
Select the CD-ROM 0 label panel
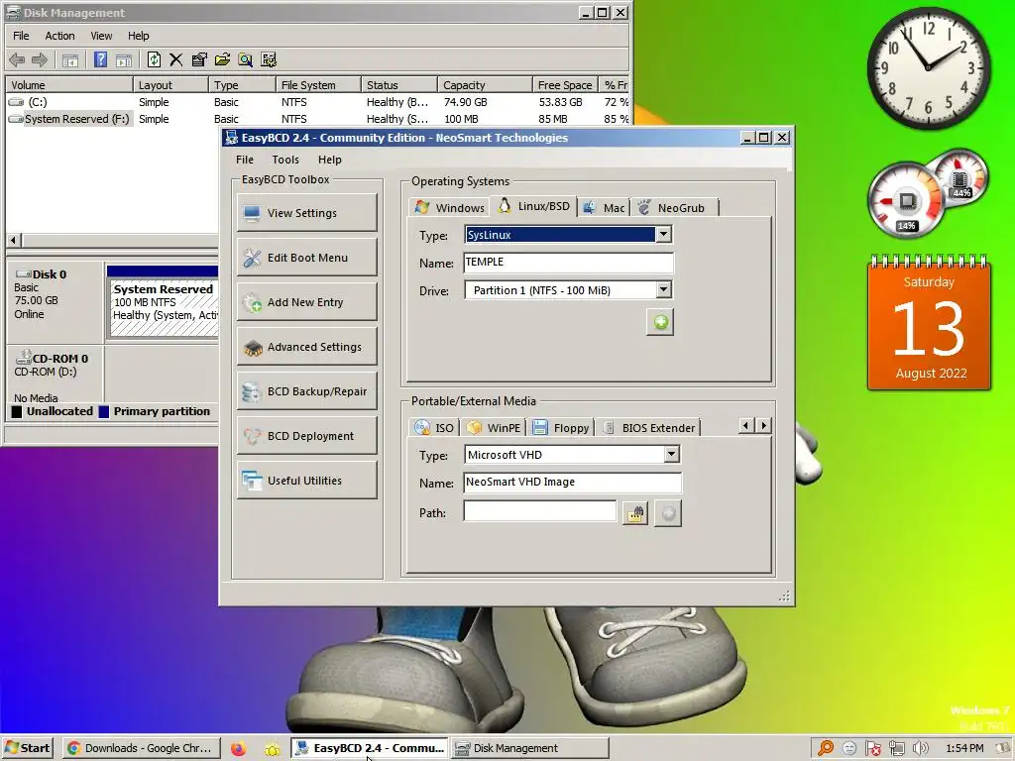click(x=55, y=376)
